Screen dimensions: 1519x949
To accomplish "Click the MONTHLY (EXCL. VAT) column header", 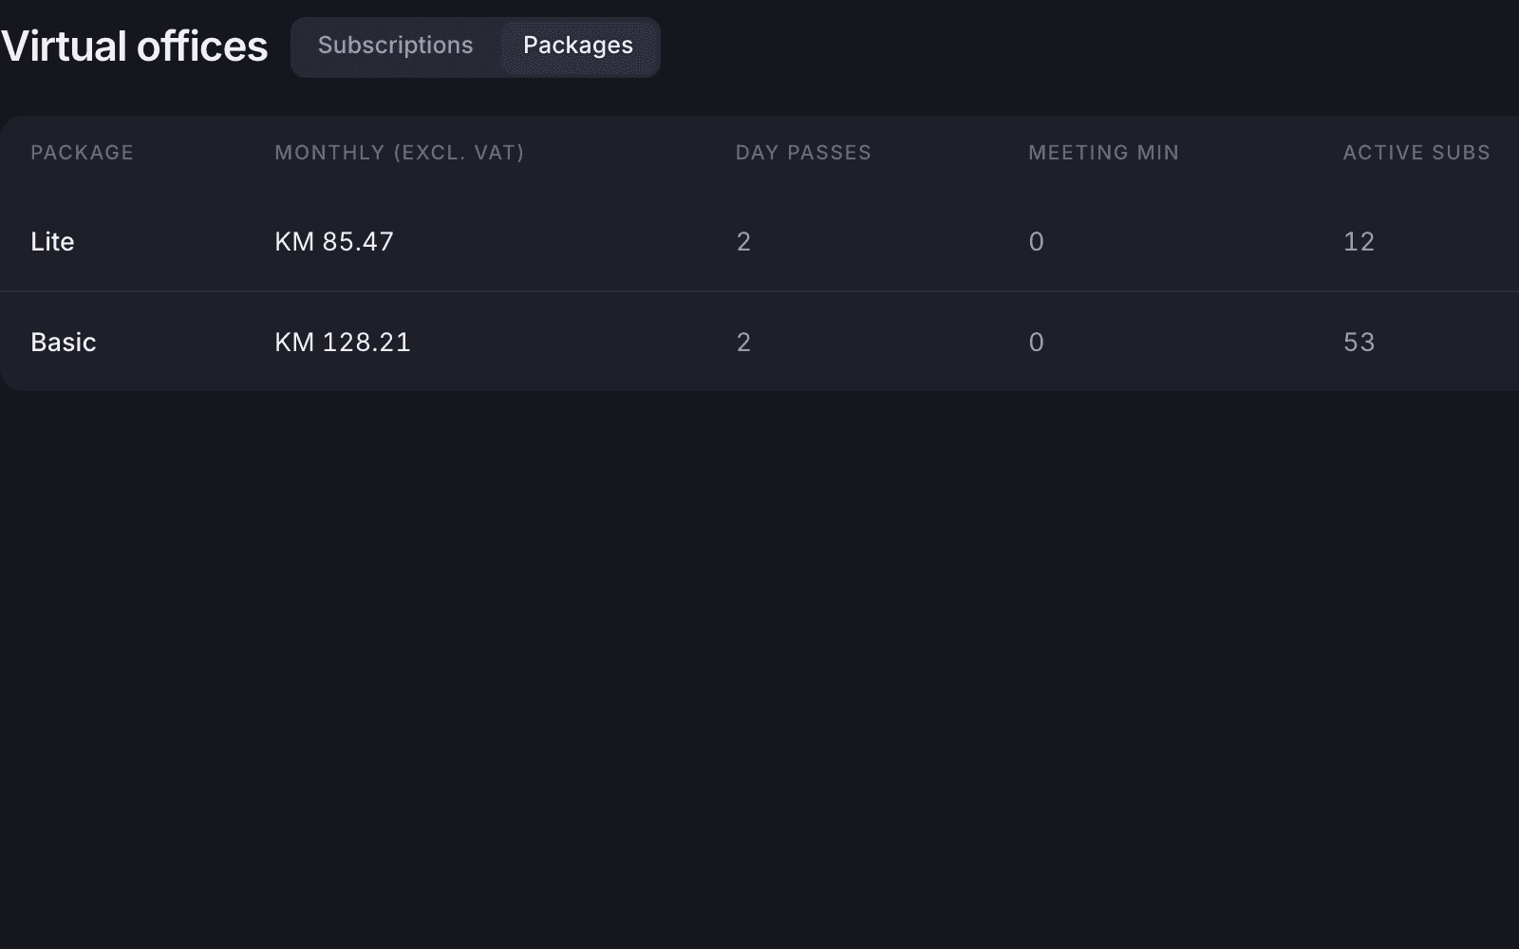I will [400, 153].
